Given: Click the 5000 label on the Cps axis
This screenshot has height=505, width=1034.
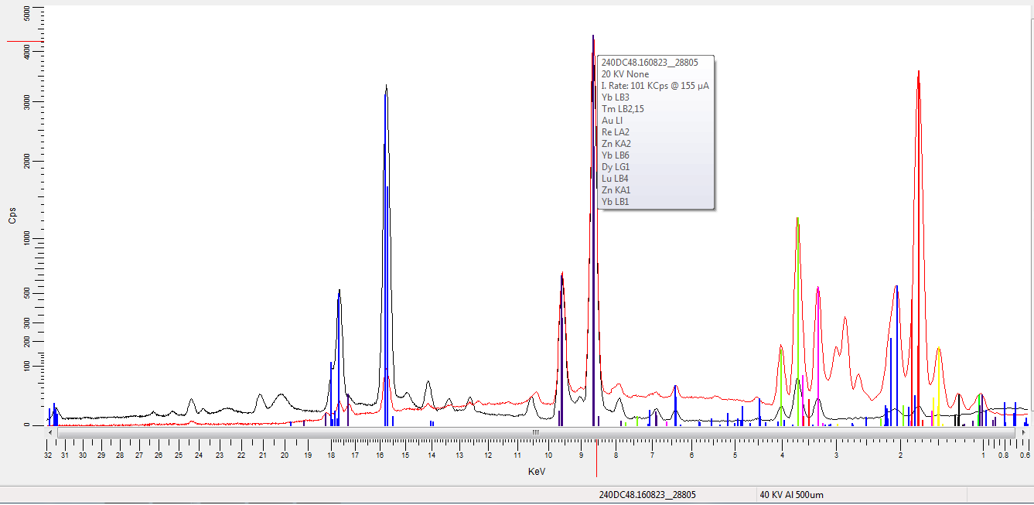Looking at the screenshot, I should tap(27, 14).
